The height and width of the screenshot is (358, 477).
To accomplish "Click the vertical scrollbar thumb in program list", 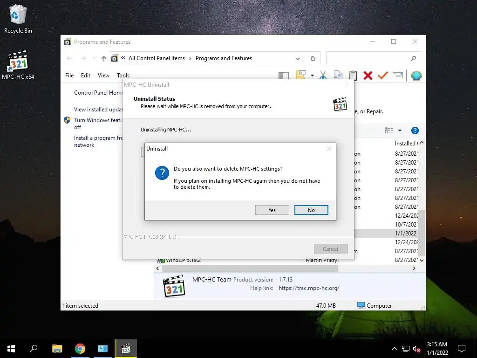I will tap(422, 233).
